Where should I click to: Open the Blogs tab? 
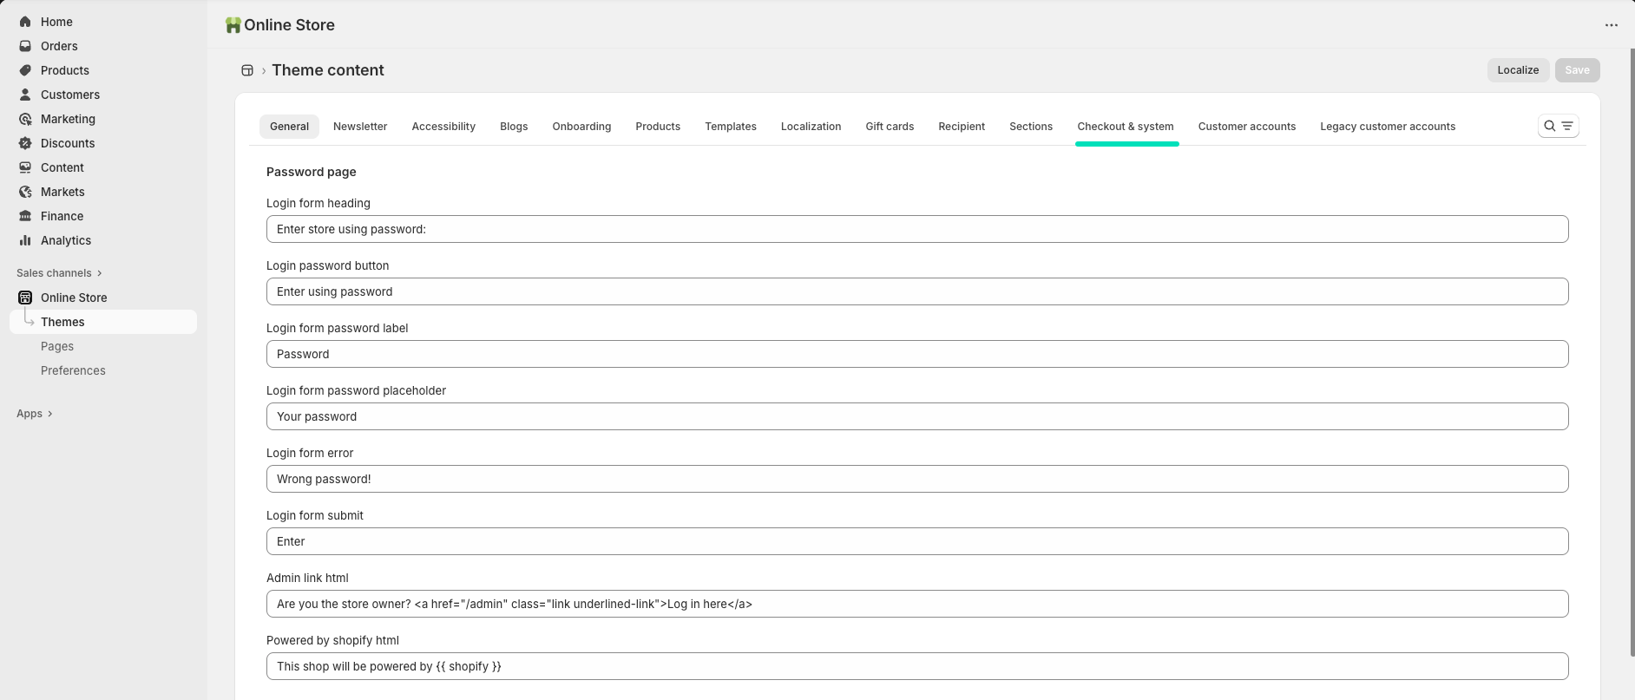point(514,127)
